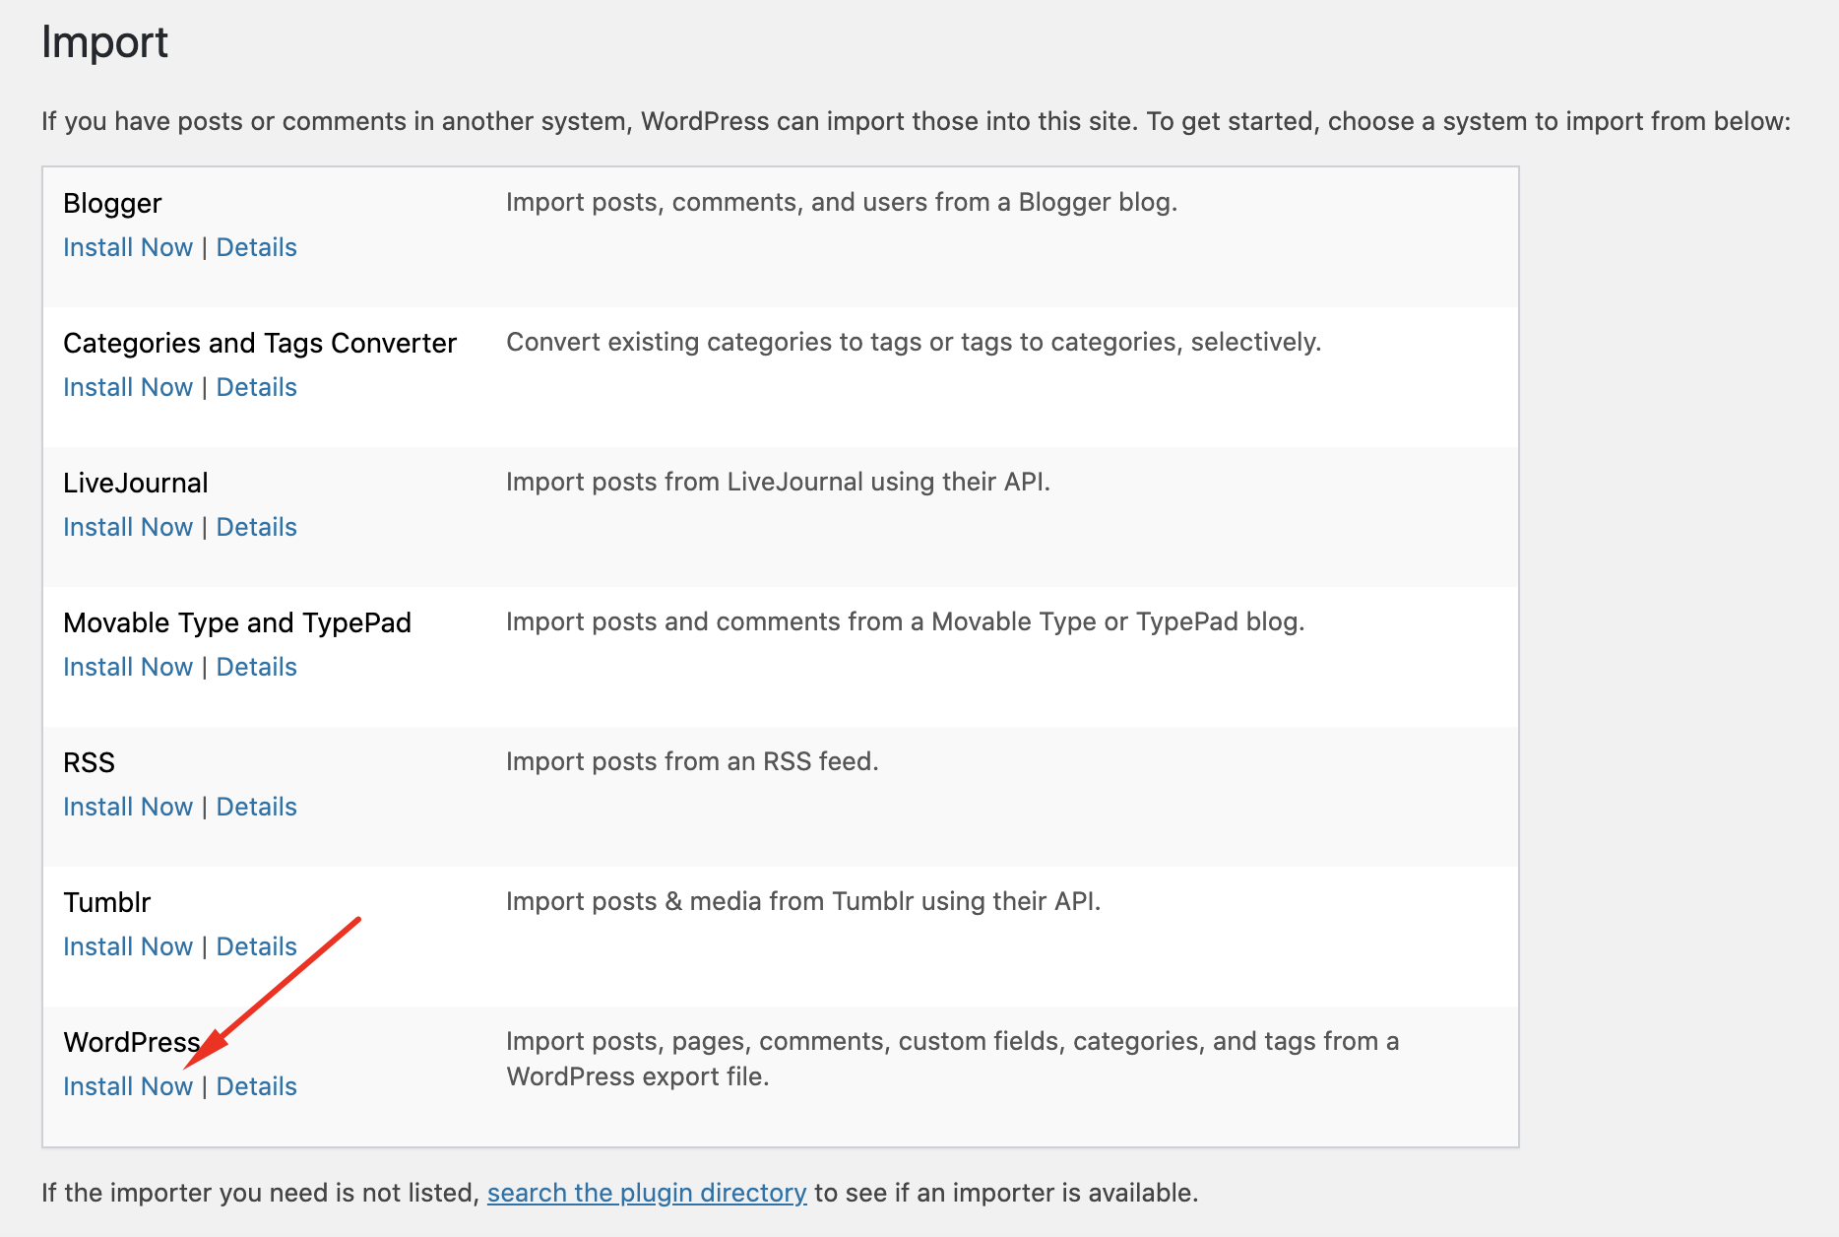The width and height of the screenshot is (1839, 1237).
Task: Select the Categories and Tags Converter title
Action: pos(260,343)
